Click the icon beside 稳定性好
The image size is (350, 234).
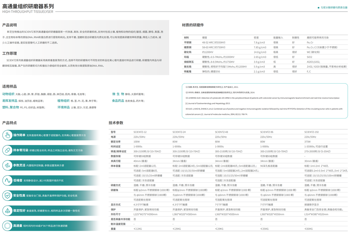pyautogui.click(x=8, y=211)
